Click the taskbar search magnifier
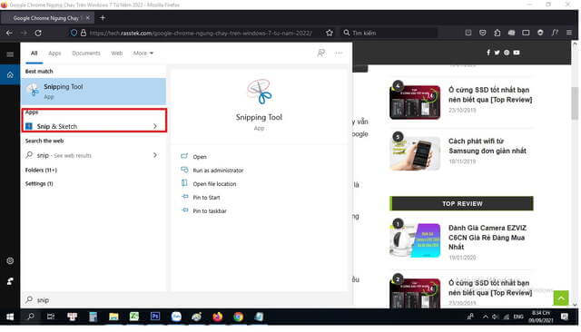Image resolution: width=581 pixels, height=332 pixels. click(x=31, y=317)
